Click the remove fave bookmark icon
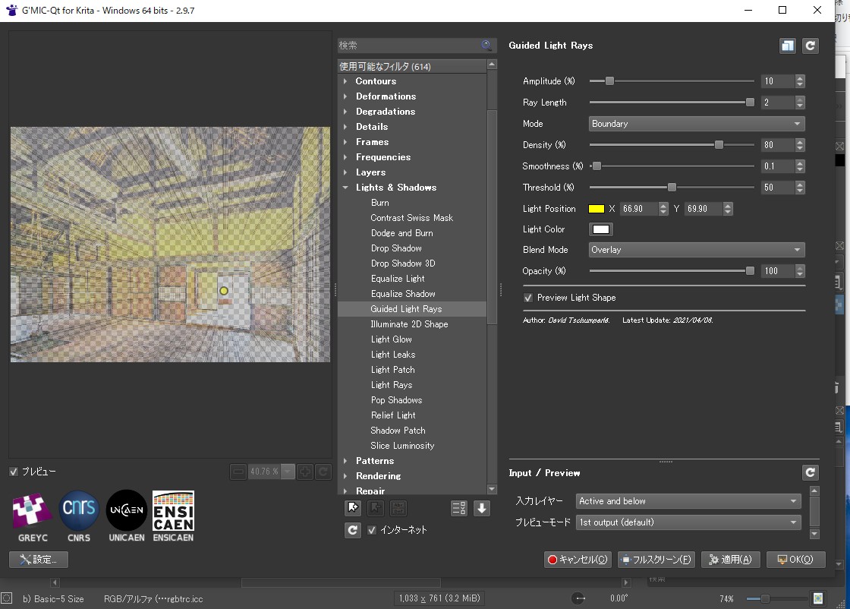 376,508
